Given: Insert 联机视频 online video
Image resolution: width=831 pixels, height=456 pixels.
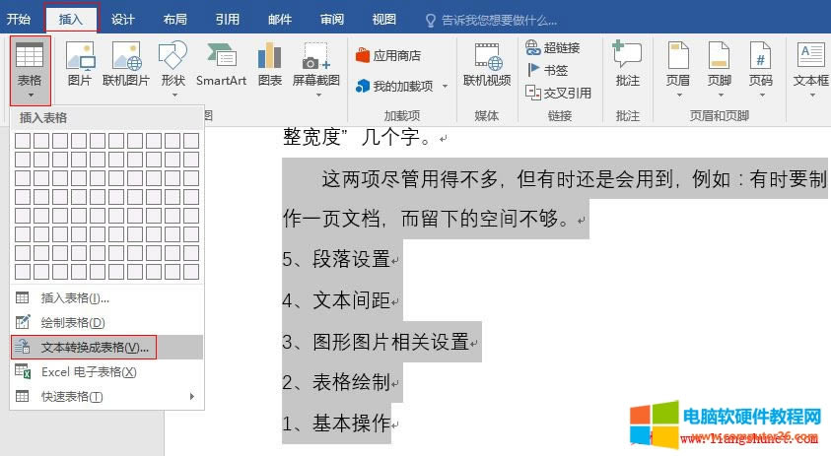Looking at the screenshot, I should tap(487, 64).
